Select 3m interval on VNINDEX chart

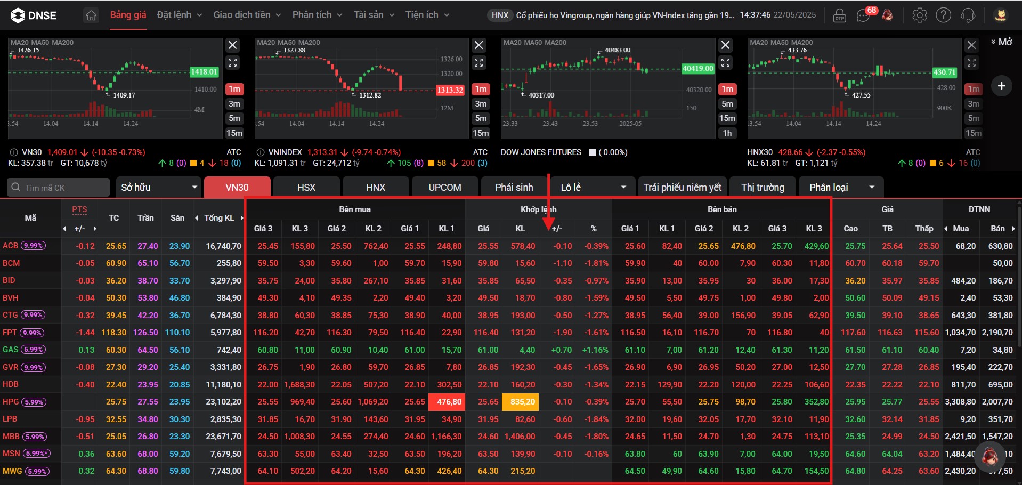[x=481, y=104]
